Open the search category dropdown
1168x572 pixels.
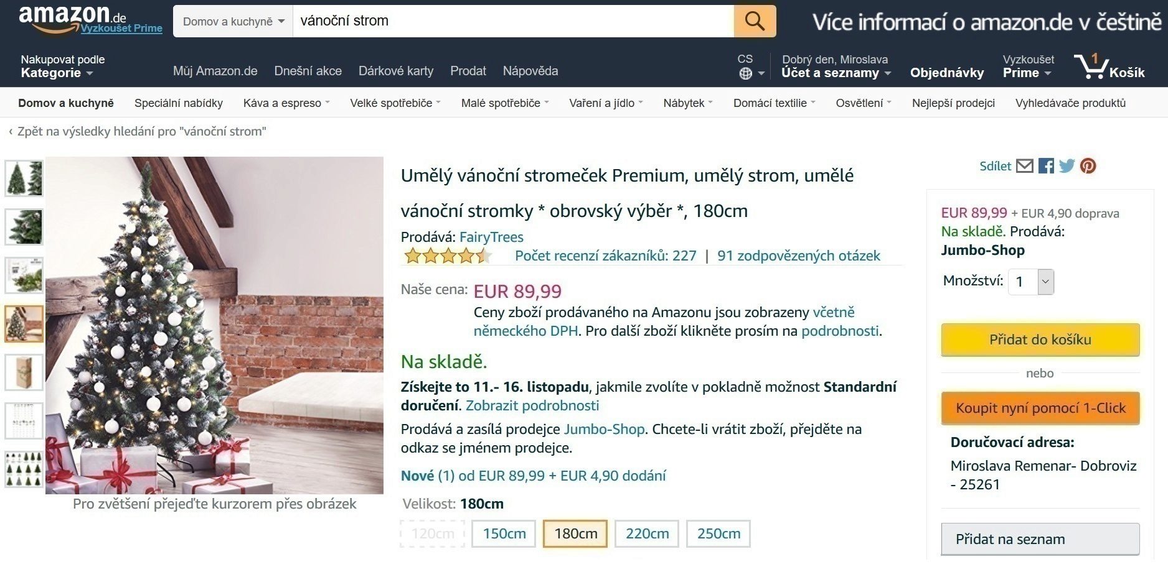click(x=232, y=21)
